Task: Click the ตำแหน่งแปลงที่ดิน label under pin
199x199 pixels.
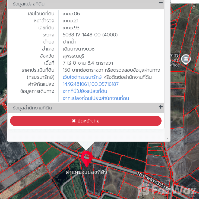Action: pyautogui.click(x=86, y=172)
